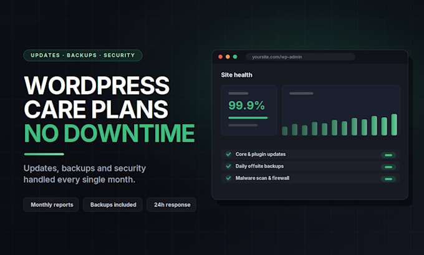Click the checkmark beside Malware scan & firewall
The image size is (424, 255).
click(228, 178)
